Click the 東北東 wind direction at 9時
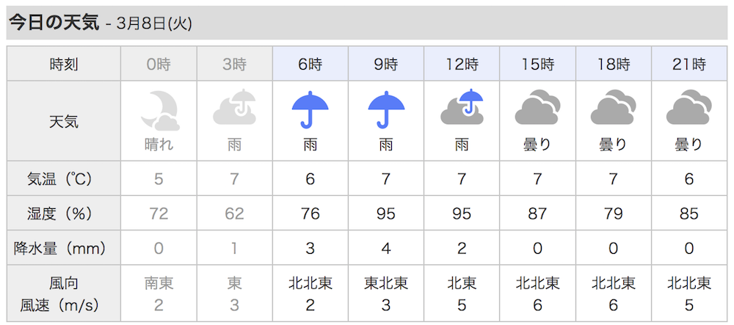This screenshot has width=734, height=325. 386,283
